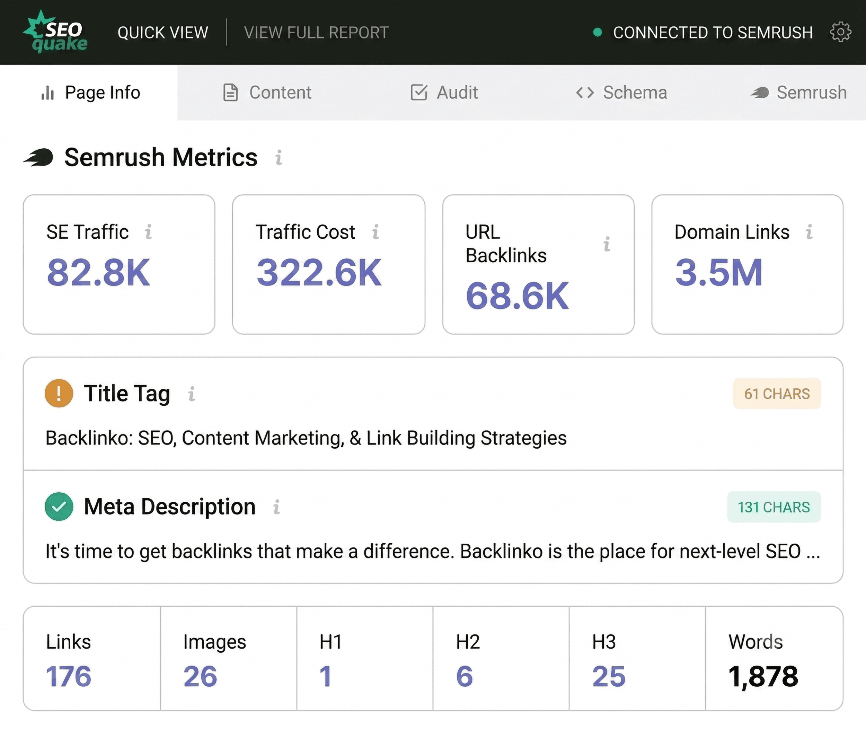Click the Traffic Cost value 322.6K
866x730 pixels.
pyautogui.click(x=319, y=272)
